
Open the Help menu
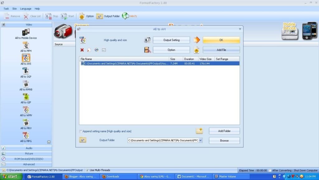pyautogui.click(x=37, y=9)
